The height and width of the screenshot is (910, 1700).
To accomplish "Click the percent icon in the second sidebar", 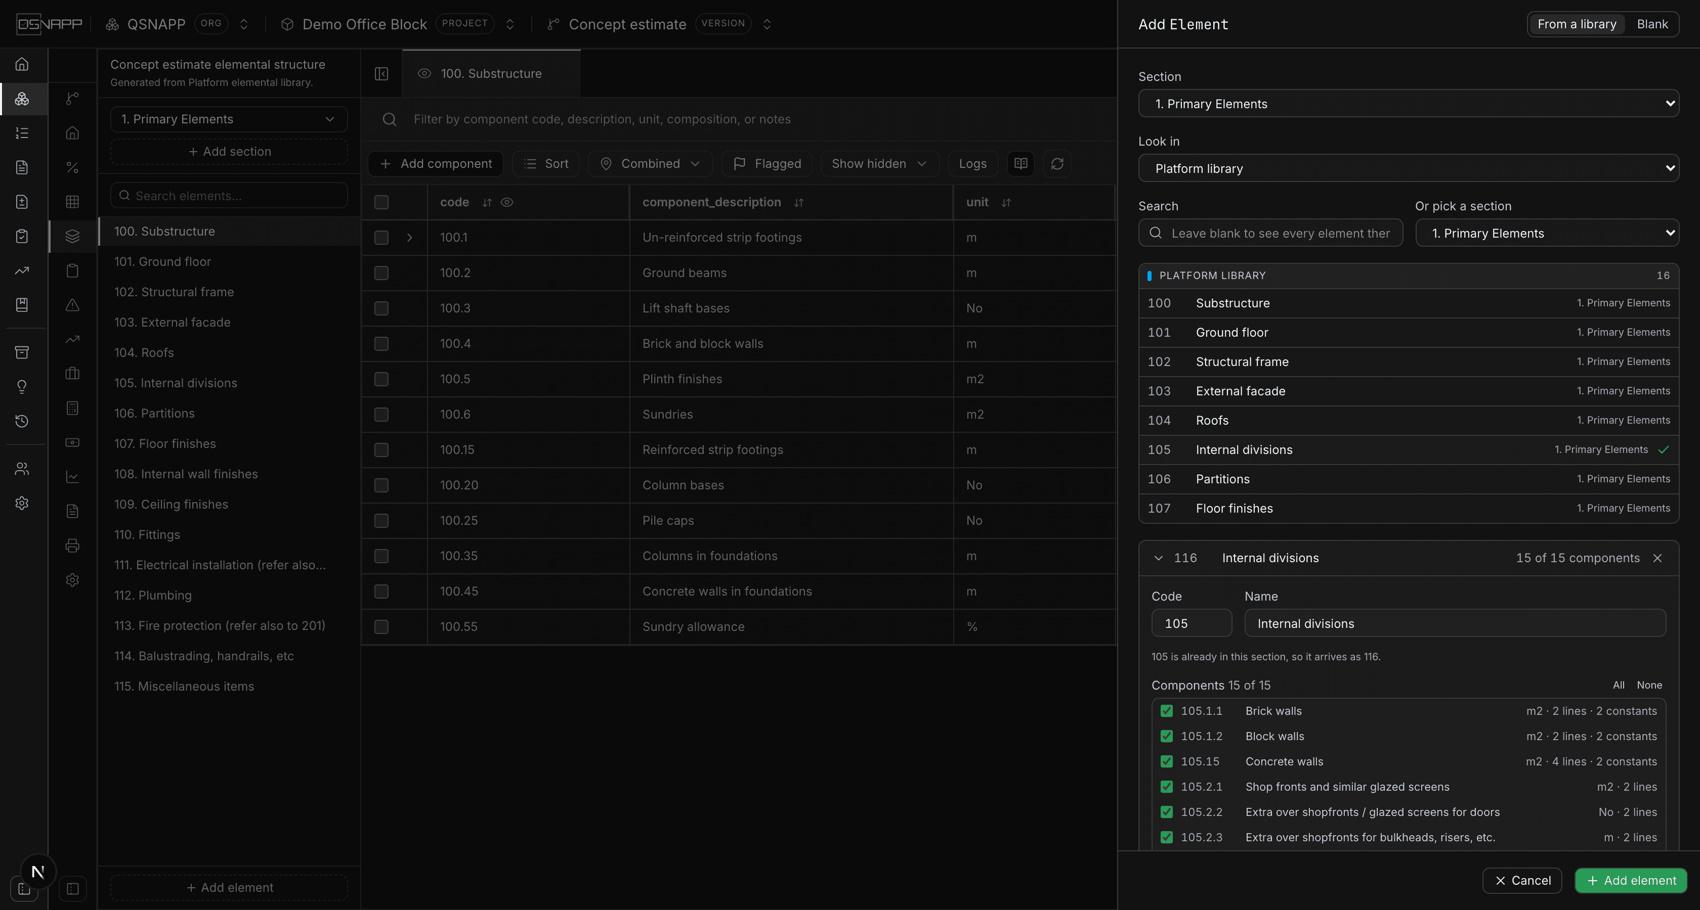I will click(x=72, y=167).
